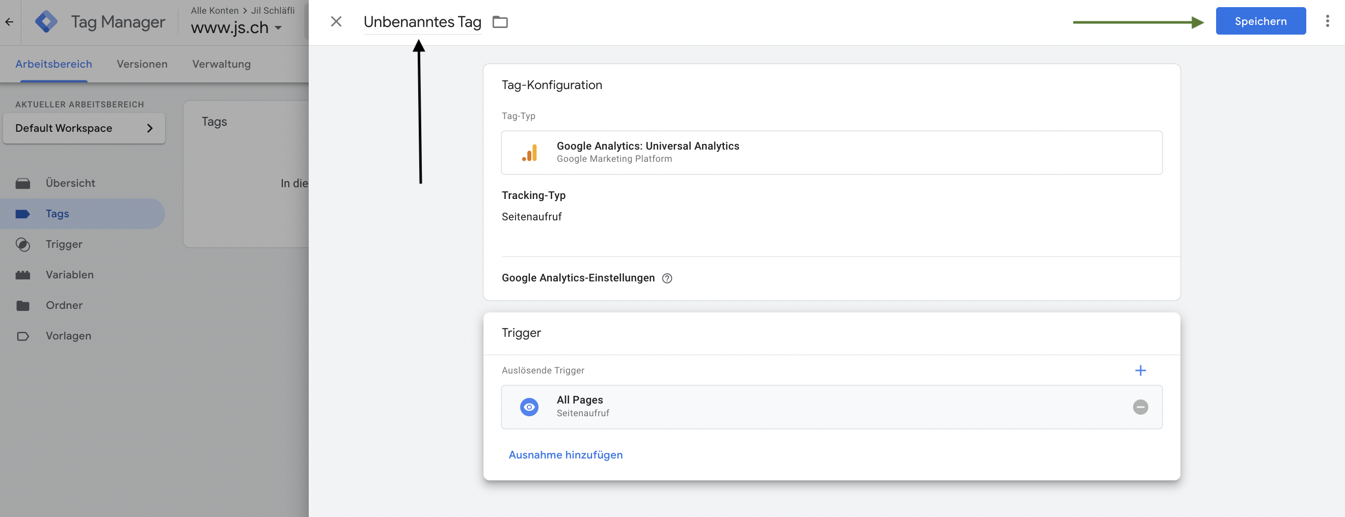Click the Google Marketing Platform subtitle
The height and width of the screenshot is (517, 1345).
[x=614, y=159]
